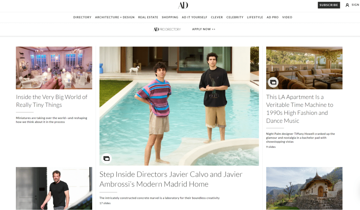
Task: Click the miniature dollhouse room thumbnail
Action: pyautogui.click(x=54, y=68)
